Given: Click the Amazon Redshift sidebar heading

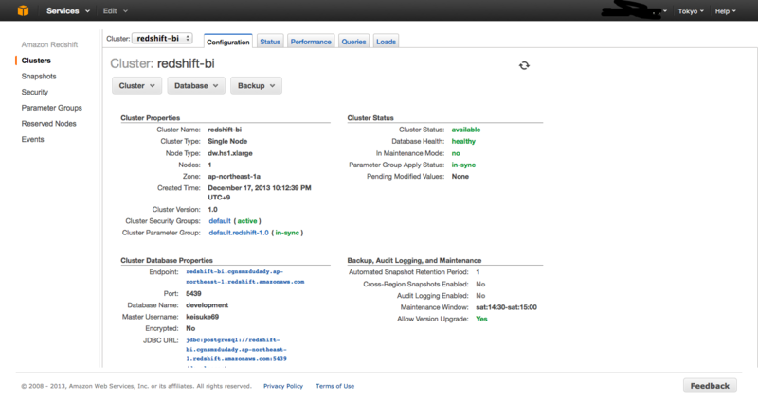Looking at the screenshot, I should click(49, 44).
